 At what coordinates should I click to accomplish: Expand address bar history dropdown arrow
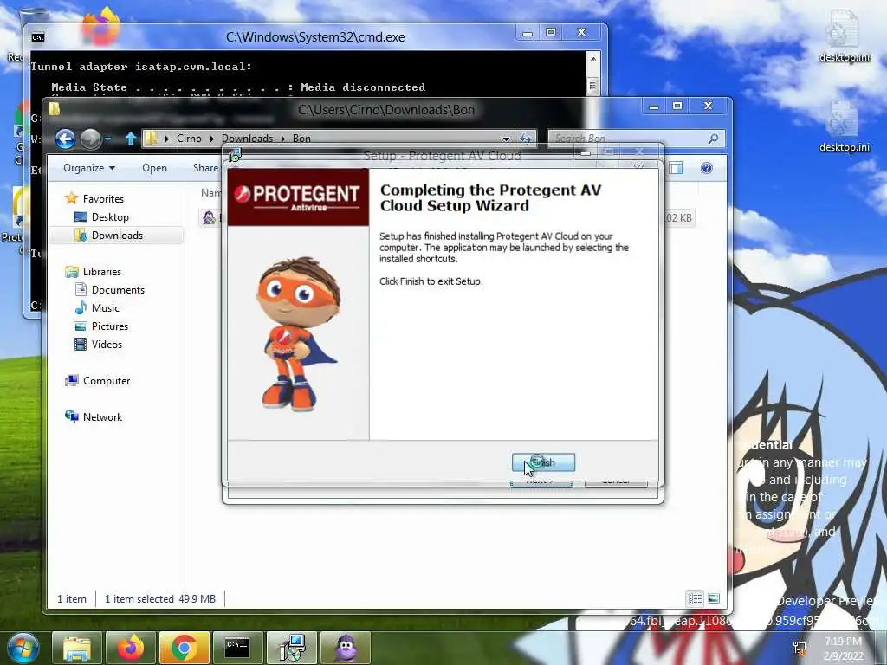506,139
